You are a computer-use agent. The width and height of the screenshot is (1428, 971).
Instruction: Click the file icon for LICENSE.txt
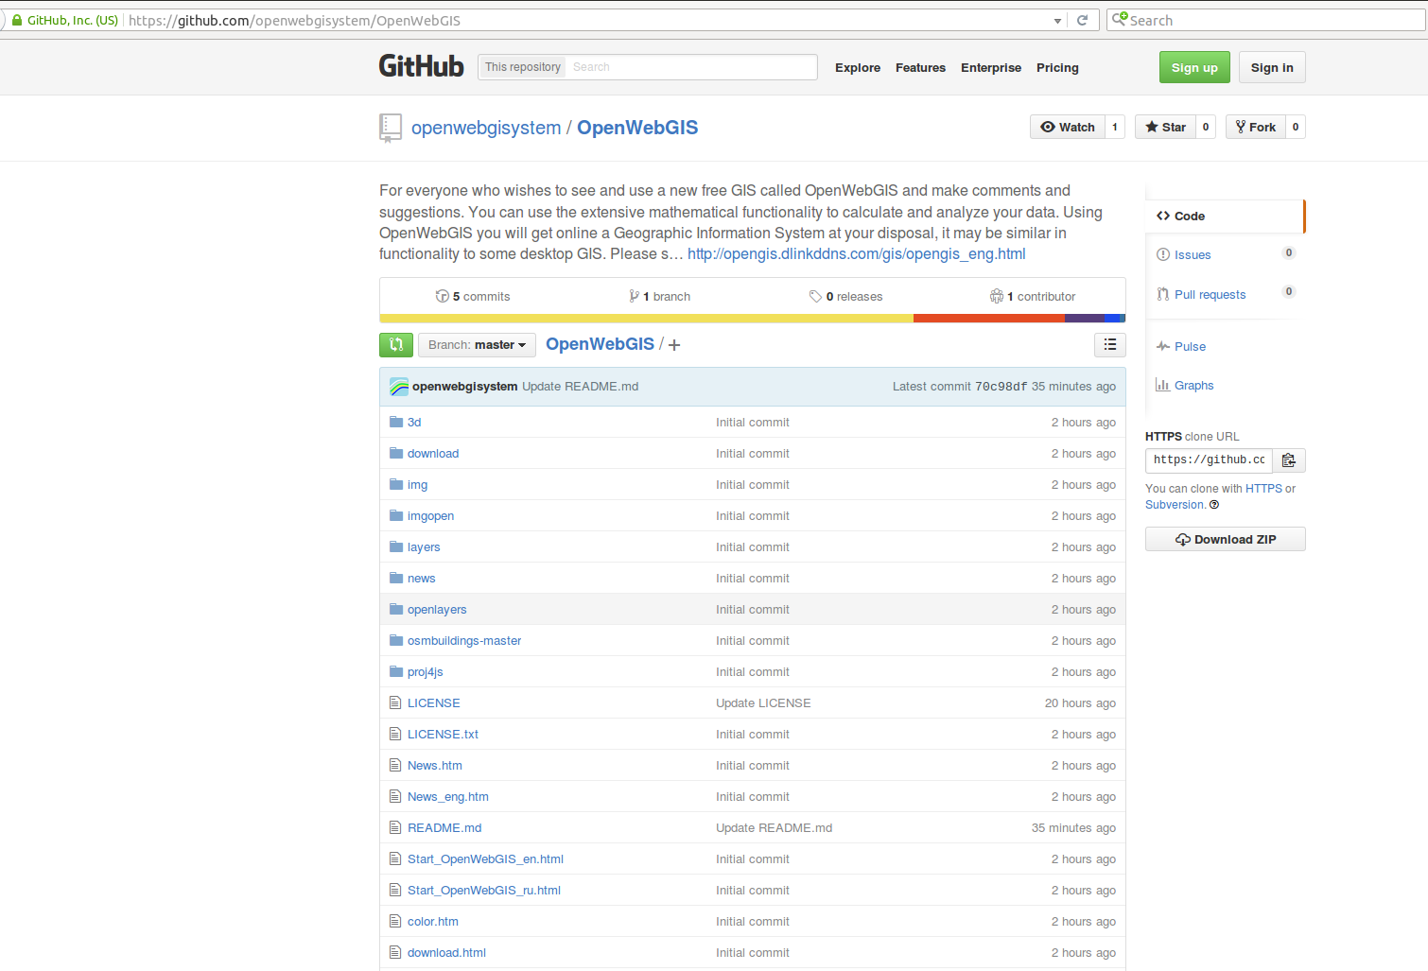[x=395, y=734]
